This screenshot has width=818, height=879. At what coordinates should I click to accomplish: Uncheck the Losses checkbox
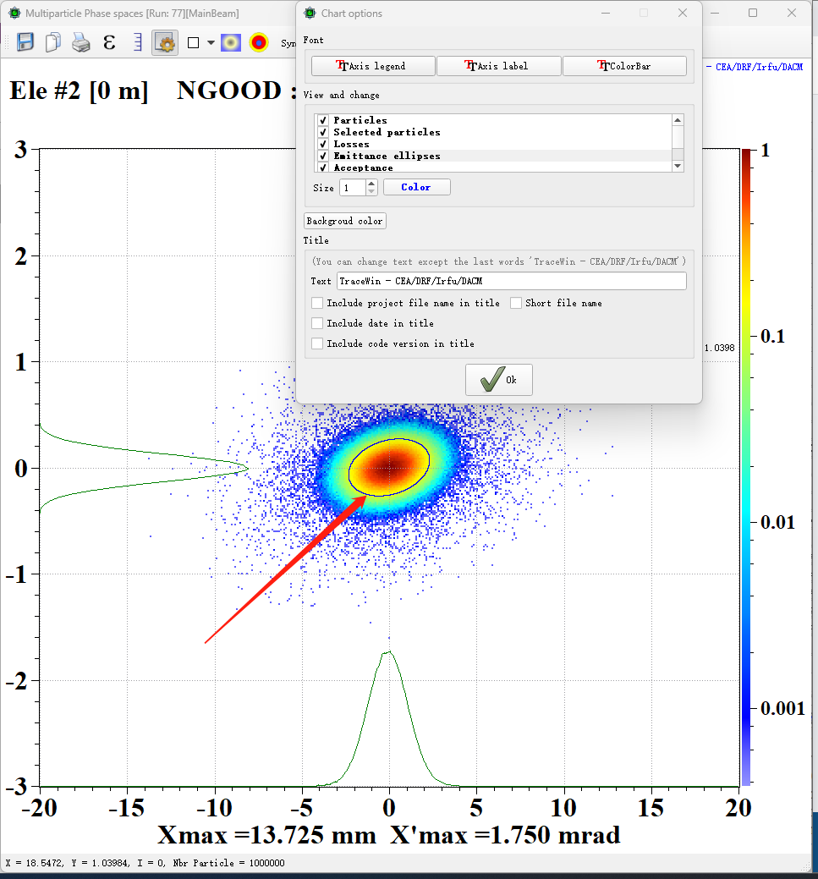pos(323,144)
